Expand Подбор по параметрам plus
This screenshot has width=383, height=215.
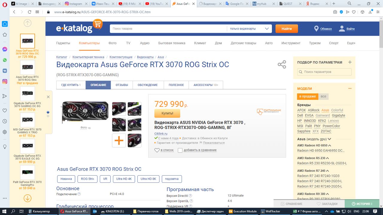click(x=350, y=62)
